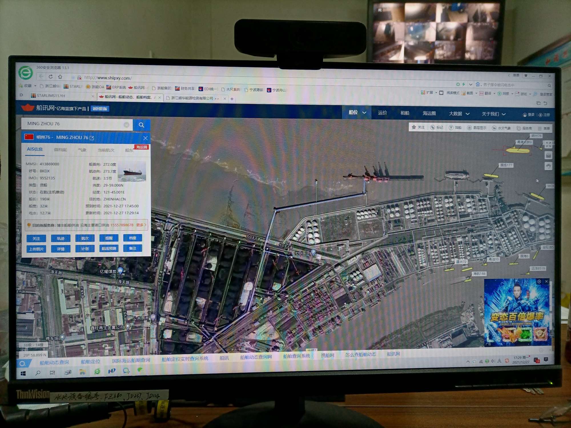This screenshot has height=428, width=571.
Task: Click the 关注 follow button in panel
Action: [x=36, y=239]
